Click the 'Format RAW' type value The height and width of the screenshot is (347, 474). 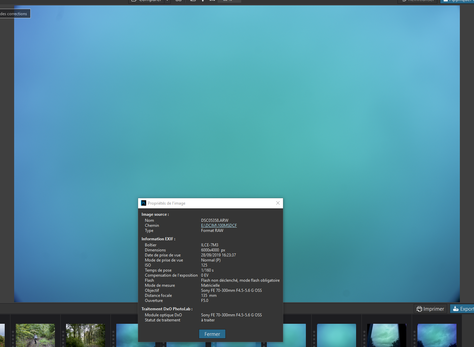212,231
